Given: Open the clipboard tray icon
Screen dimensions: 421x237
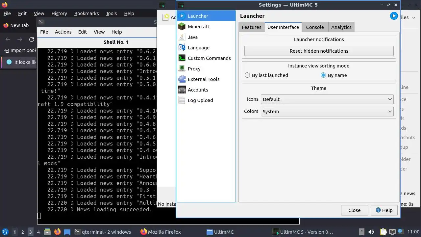Looking at the screenshot, I should pyautogui.click(x=383, y=232).
